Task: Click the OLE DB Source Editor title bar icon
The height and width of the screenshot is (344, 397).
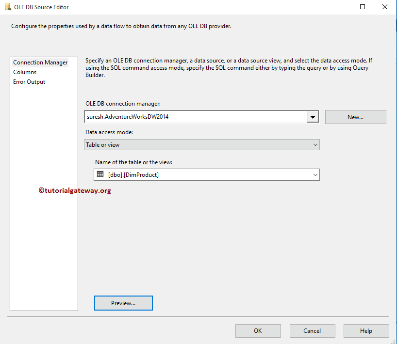Action: pyautogui.click(x=7, y=7)
